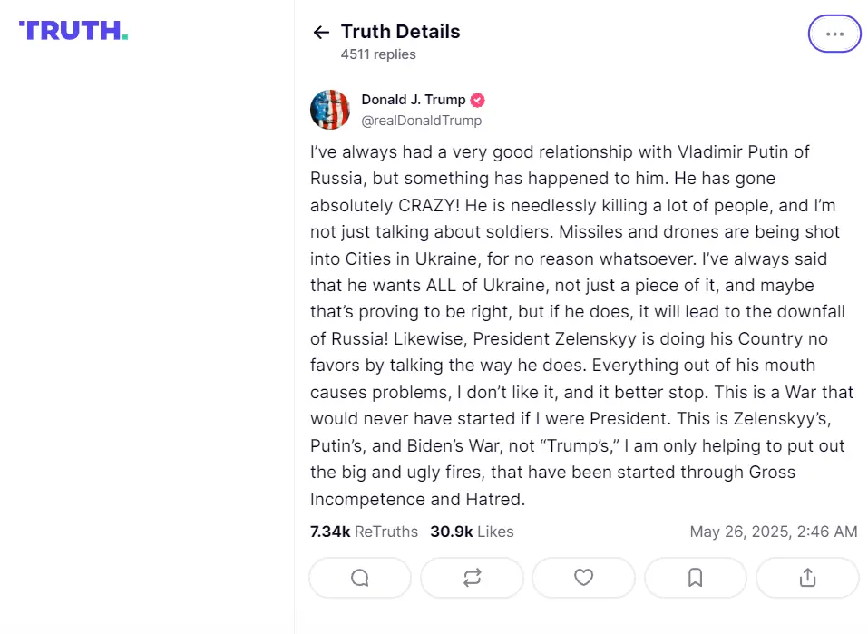Image resolution: width=868 pixels, height=634 pixels.
Task: Show the 7.34k ReTruths list
Action: pos(364,532)
